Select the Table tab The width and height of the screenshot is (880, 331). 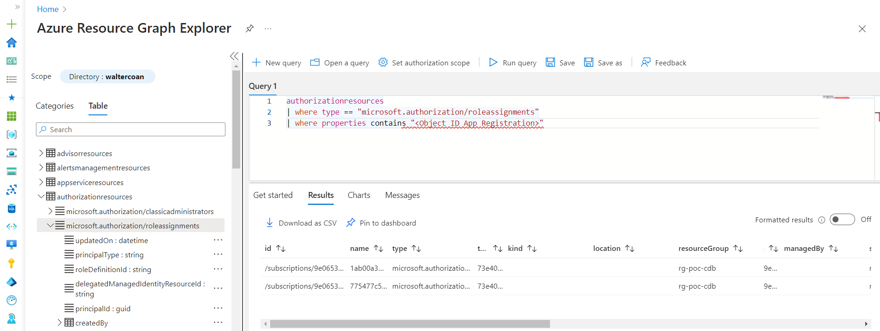tap(98, 106)
